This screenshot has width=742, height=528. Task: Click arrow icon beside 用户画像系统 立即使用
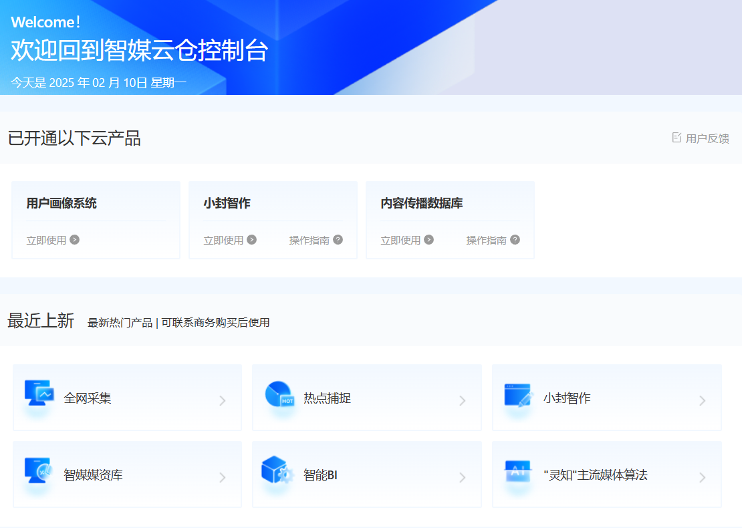tap(75, 240)
